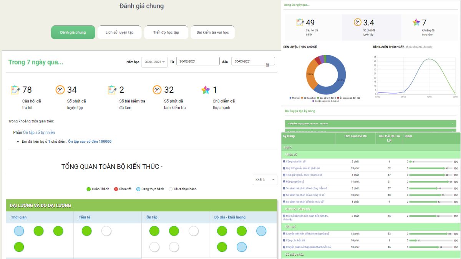Click the star icon beside 7 skills practiced

click(x=416, y=22)
